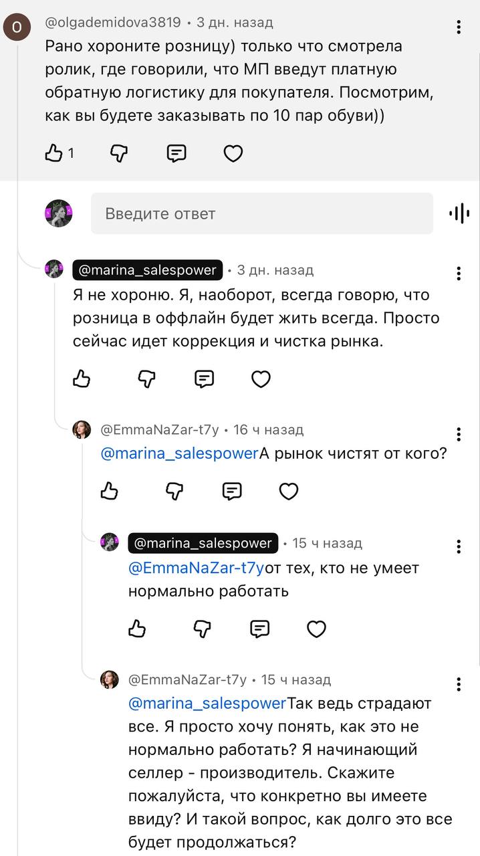Screen dimensions: 480x856
Task: Open reply icon under olgademidova3819's comment
Action: 176,154
